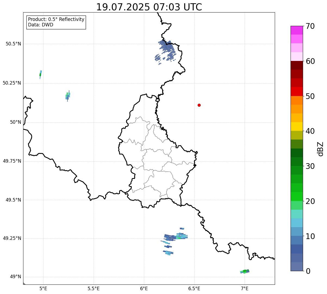Click the dark maroon colorbar swatch below 60
This screenshot has width=327, height=294.
click(x=297, y=65)
